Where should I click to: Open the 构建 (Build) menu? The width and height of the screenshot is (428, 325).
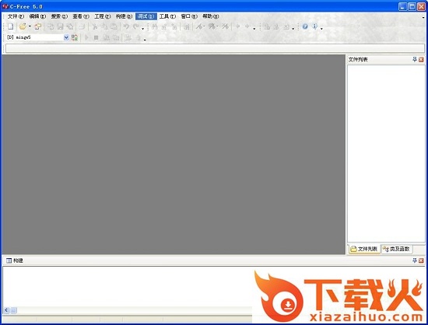pyautogui.click(x=124, y=16)
